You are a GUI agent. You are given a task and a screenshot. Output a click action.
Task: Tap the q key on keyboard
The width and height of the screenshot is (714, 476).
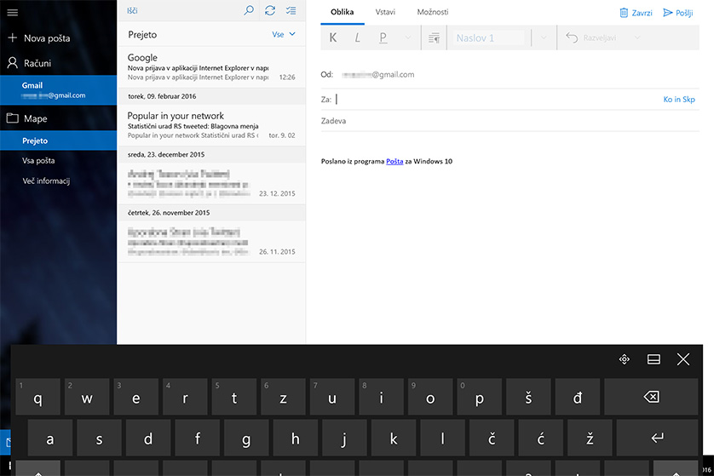(x=37, y=397)
